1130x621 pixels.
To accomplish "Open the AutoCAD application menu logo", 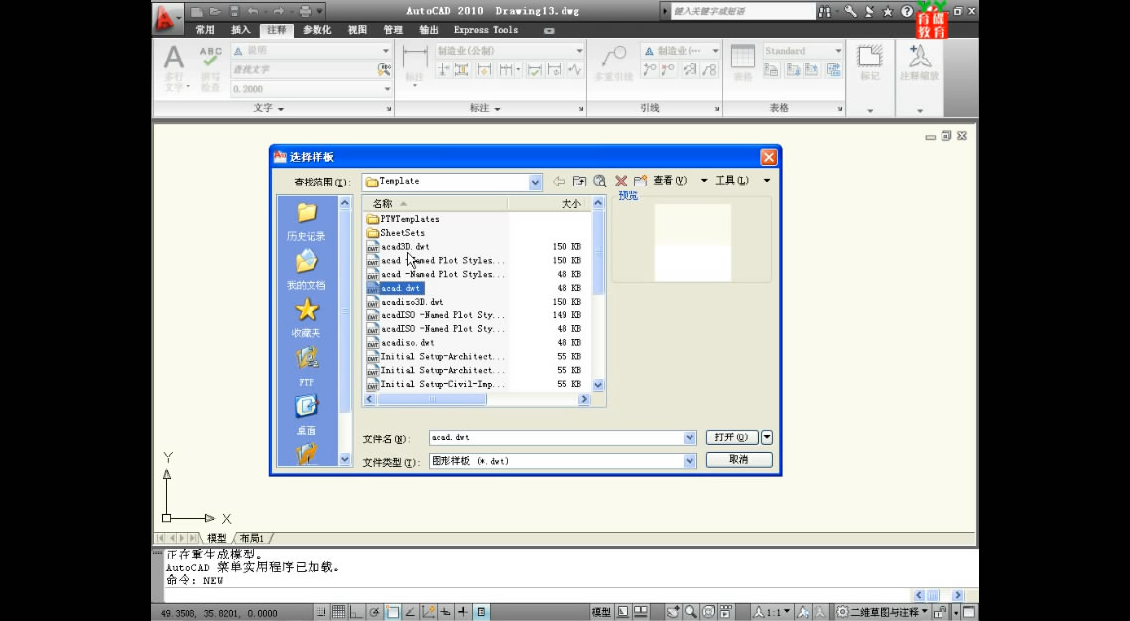I will [167, 18].
